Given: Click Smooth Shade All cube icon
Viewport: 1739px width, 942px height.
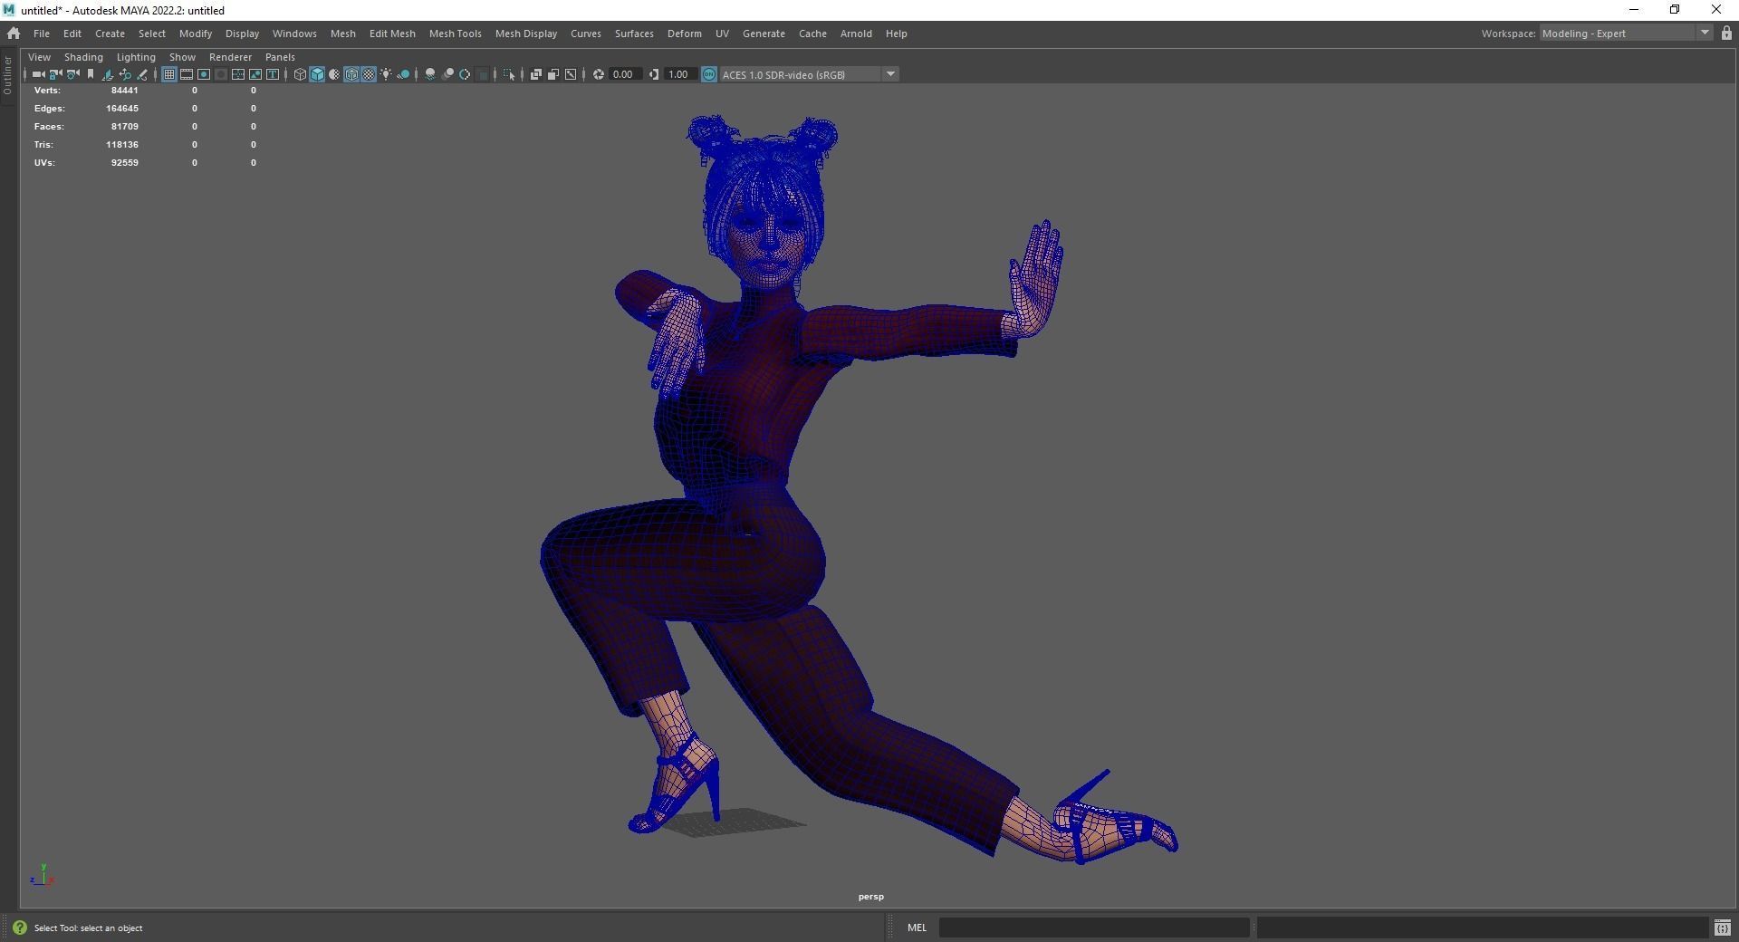Looking at the screenshot, I should pyautogui.click(x=317, y=74).
